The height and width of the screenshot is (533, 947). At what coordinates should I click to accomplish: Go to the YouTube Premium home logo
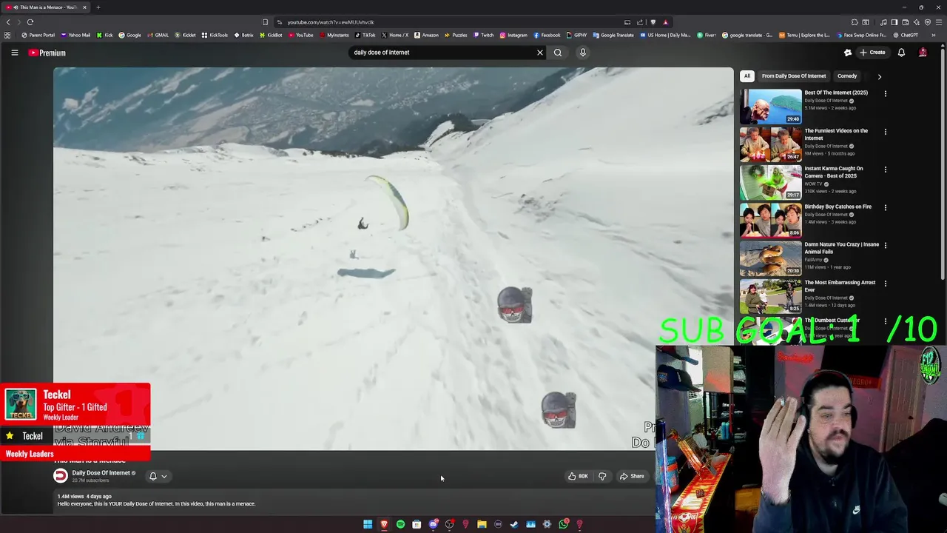tap(47, 53)
